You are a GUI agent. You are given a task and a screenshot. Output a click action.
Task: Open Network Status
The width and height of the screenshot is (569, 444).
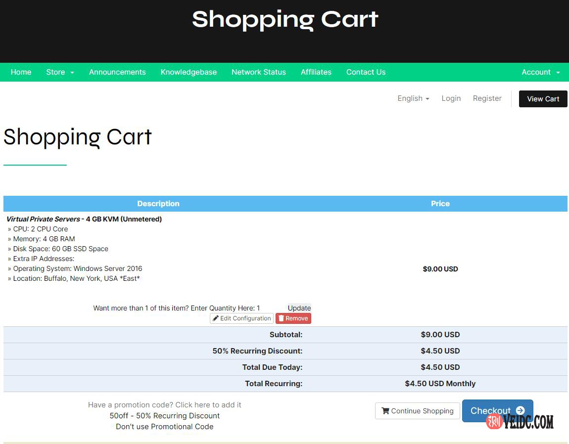click(x=259, y=72)
